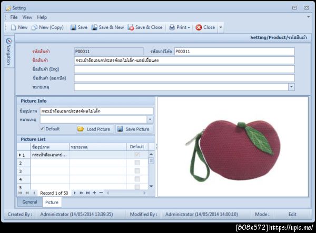Click the Picture List scroll down arrow
Screen dimensions: 316x233
[x=151, y=186]
